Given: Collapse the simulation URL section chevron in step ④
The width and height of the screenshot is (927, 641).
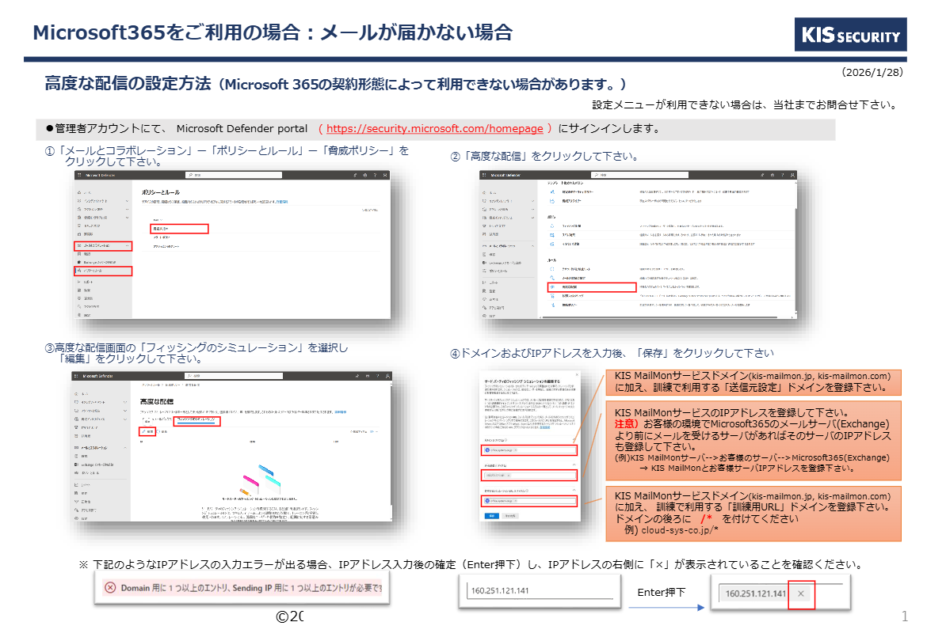Looking at the screenshot, I should (x=574, y=490).
